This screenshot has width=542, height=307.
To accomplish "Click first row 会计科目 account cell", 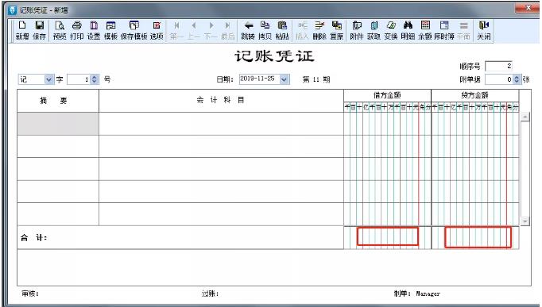I will [x=221, y=124].
